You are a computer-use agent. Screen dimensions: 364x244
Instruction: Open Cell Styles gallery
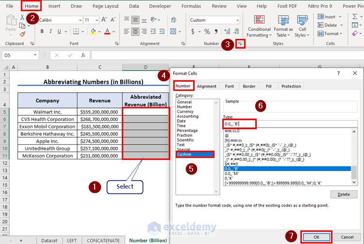(302, 26)
